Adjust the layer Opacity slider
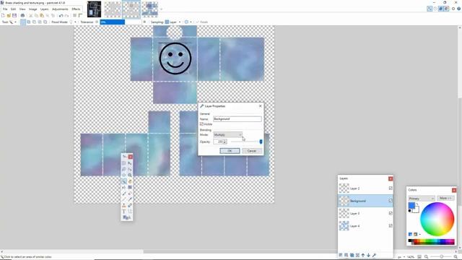462x260 pixels. (x=246, y=142)
